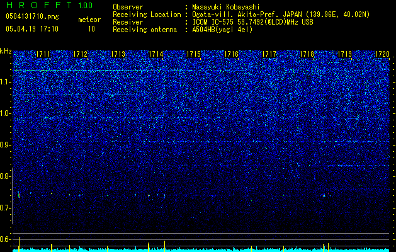Click the date stamp 05.04.13 17:10

[x=32, y=29]
